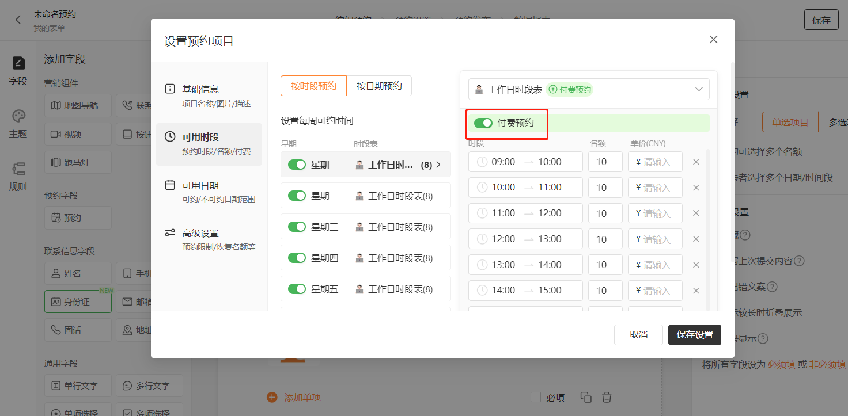Click the 添加单项 link
Screen dimensions: 848x416
click(302, 397)
